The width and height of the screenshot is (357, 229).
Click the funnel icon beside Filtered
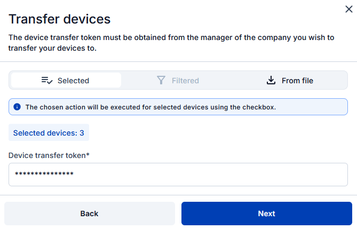coord(161,81)
